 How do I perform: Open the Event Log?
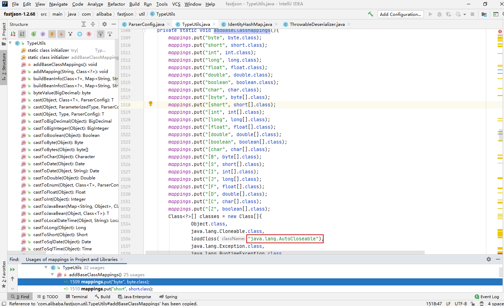tap(487, 297)
